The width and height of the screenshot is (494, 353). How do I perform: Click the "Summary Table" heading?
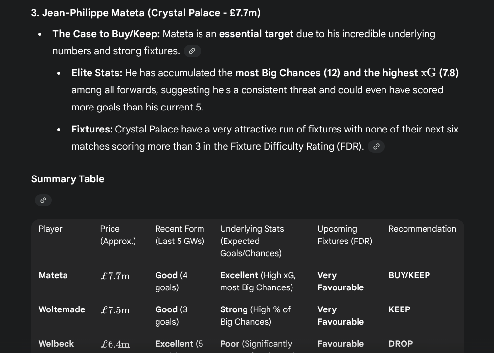tap(67, 179)
